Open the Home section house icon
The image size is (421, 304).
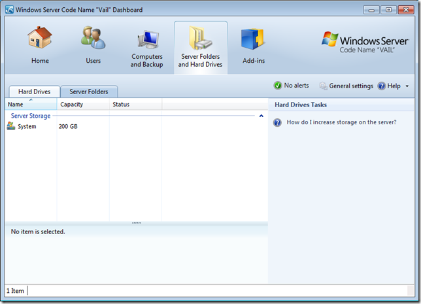[x=40, y=38]
